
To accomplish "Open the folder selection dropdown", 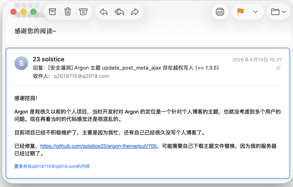I will (284, 12).
